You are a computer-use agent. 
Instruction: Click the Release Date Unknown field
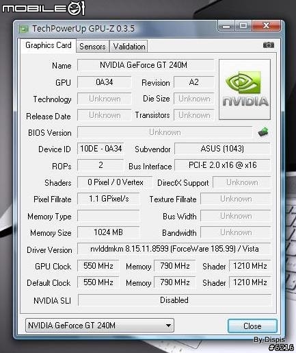coord(105,115)
